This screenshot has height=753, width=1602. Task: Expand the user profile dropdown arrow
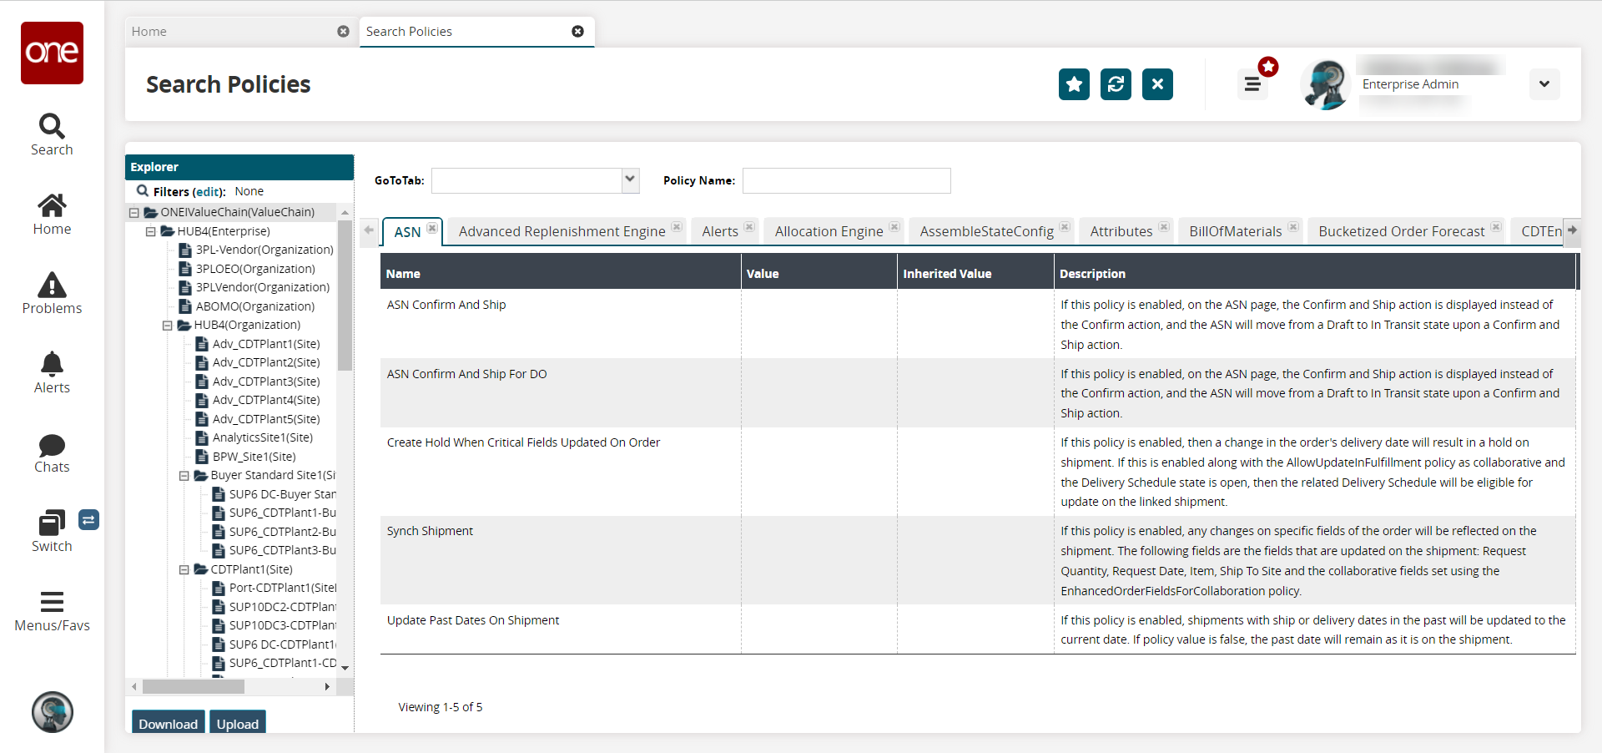(1544, 84)
